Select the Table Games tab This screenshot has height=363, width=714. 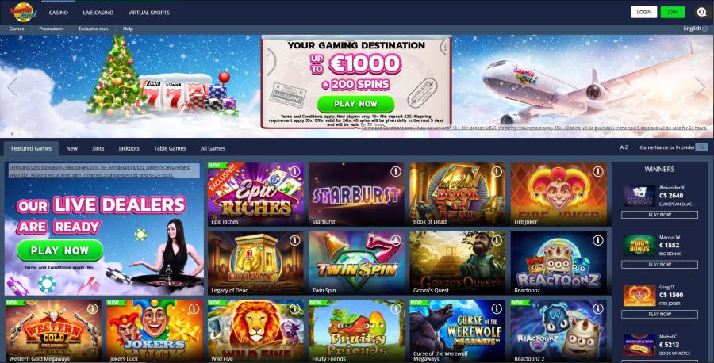click(170, 148)
